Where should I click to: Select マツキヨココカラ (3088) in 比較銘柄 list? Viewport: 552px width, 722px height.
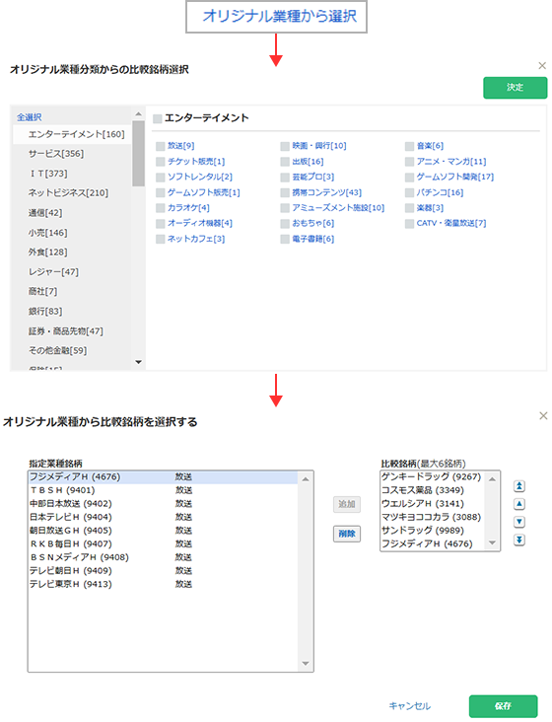(434, 517)
